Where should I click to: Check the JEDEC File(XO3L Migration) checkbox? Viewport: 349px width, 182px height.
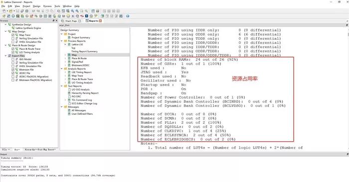(x=13, y=77)
